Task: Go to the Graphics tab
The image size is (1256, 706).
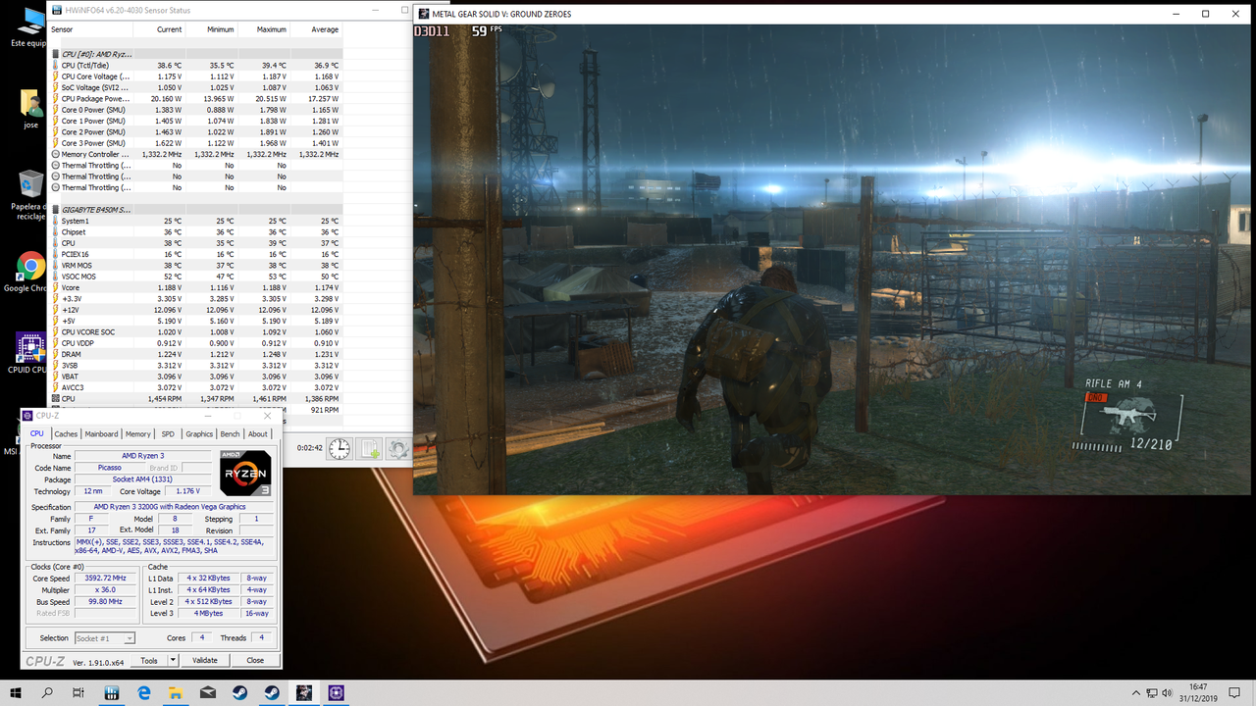Action: pyautogui.click(x=199, y=433)
